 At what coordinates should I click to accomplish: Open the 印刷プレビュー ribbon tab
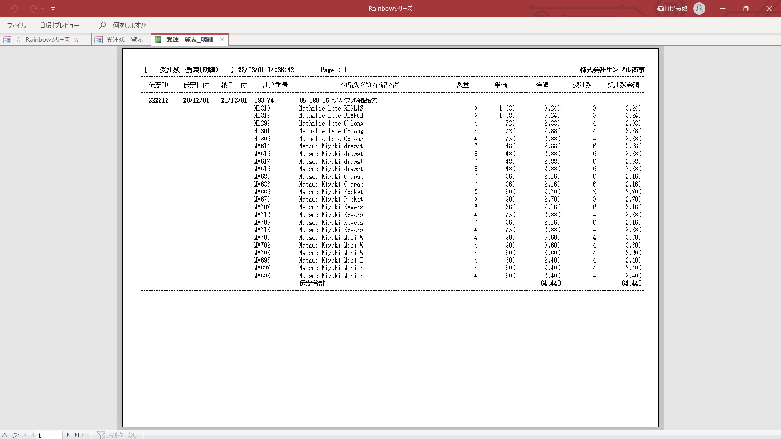[60, 25]
